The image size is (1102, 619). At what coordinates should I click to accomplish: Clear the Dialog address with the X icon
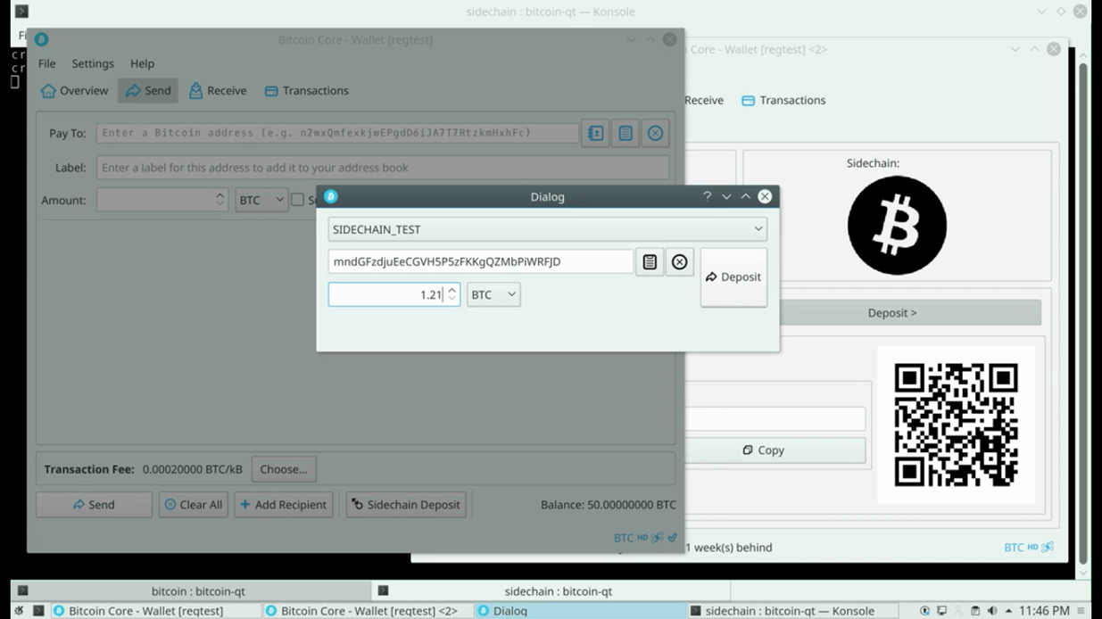click(680, 262)
